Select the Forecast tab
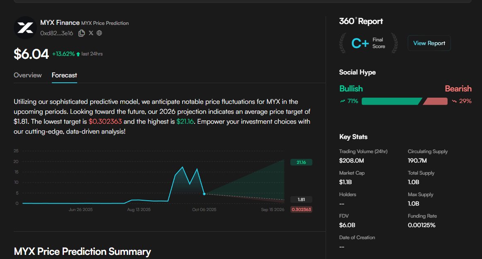The width and height of the screenshot is (482, 259). point(64,75)
